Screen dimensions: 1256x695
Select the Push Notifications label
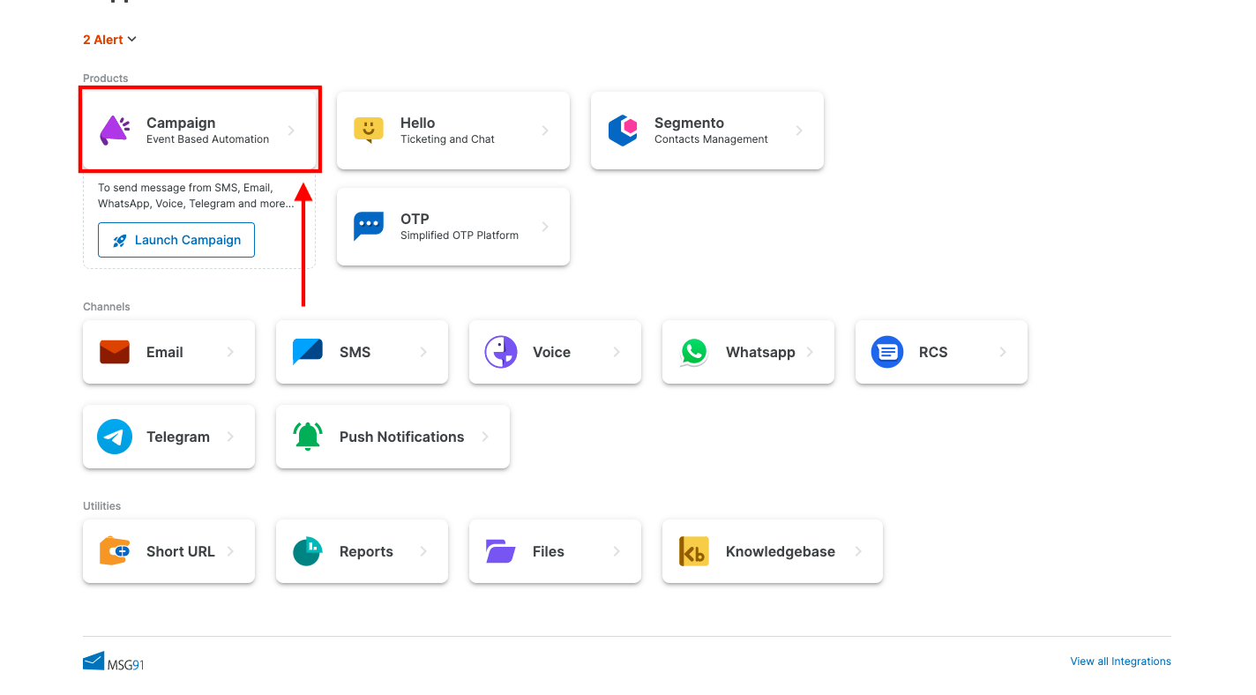[401, 437]
